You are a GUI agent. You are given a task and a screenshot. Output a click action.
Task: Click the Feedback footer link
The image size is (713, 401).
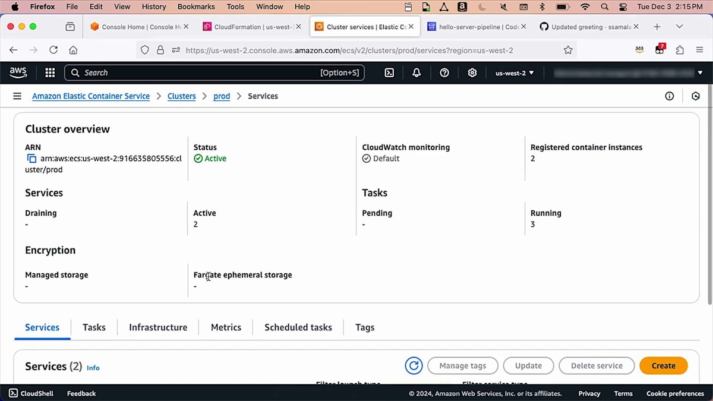[81, 393]
